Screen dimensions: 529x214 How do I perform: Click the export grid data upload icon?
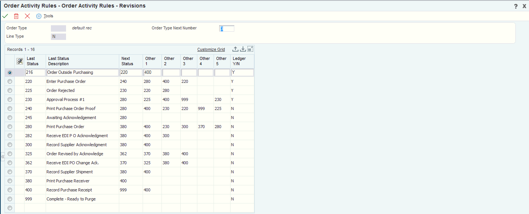tap(235, 49)
